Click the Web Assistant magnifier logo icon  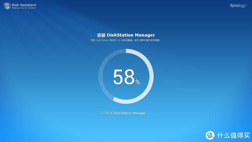[x=7, y=6]
